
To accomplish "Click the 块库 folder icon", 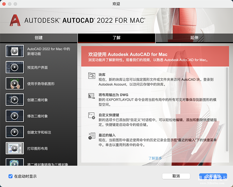I will tap(92, 75).
